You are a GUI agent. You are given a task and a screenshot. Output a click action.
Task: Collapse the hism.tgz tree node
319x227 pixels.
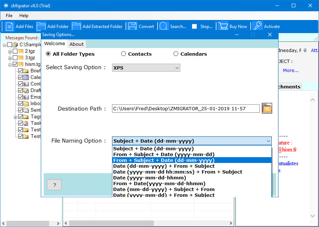point(10,65)
